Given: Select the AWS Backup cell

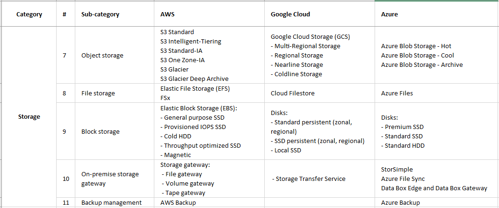Looking at the screenshot, I should pyautogui.click(x=178, y=202).
